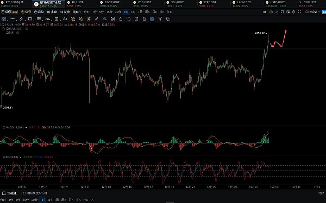Collapse the main chart indicator list
The image size is (326, 203).
pyautogui.click(x=3, y=29)
